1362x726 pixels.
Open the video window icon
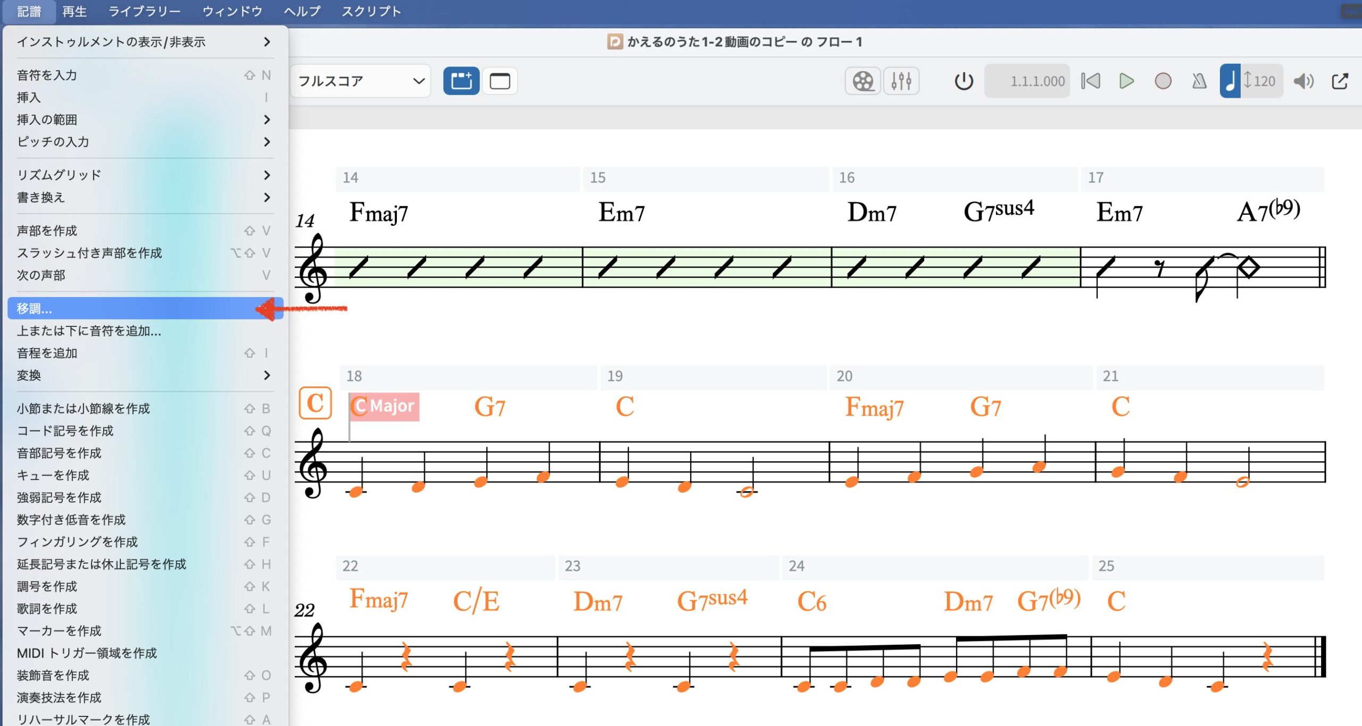tap(862, 81)
